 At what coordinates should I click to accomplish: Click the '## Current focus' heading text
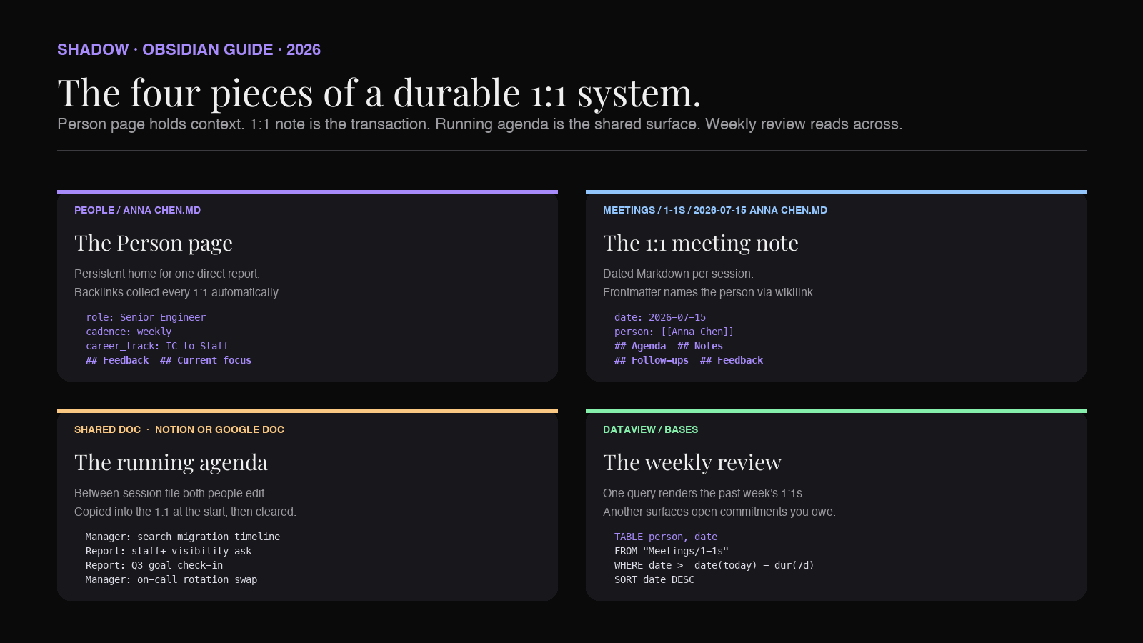pyautogui.click(x=206, y=360)
